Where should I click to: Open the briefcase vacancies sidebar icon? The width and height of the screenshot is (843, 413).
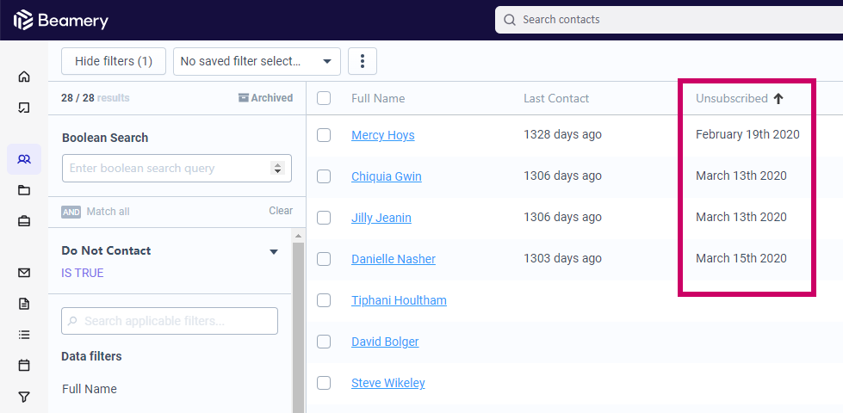coord(23,221)
